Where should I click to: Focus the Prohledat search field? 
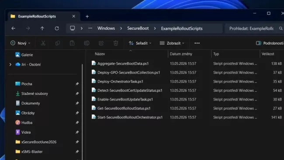coord(251,28)
